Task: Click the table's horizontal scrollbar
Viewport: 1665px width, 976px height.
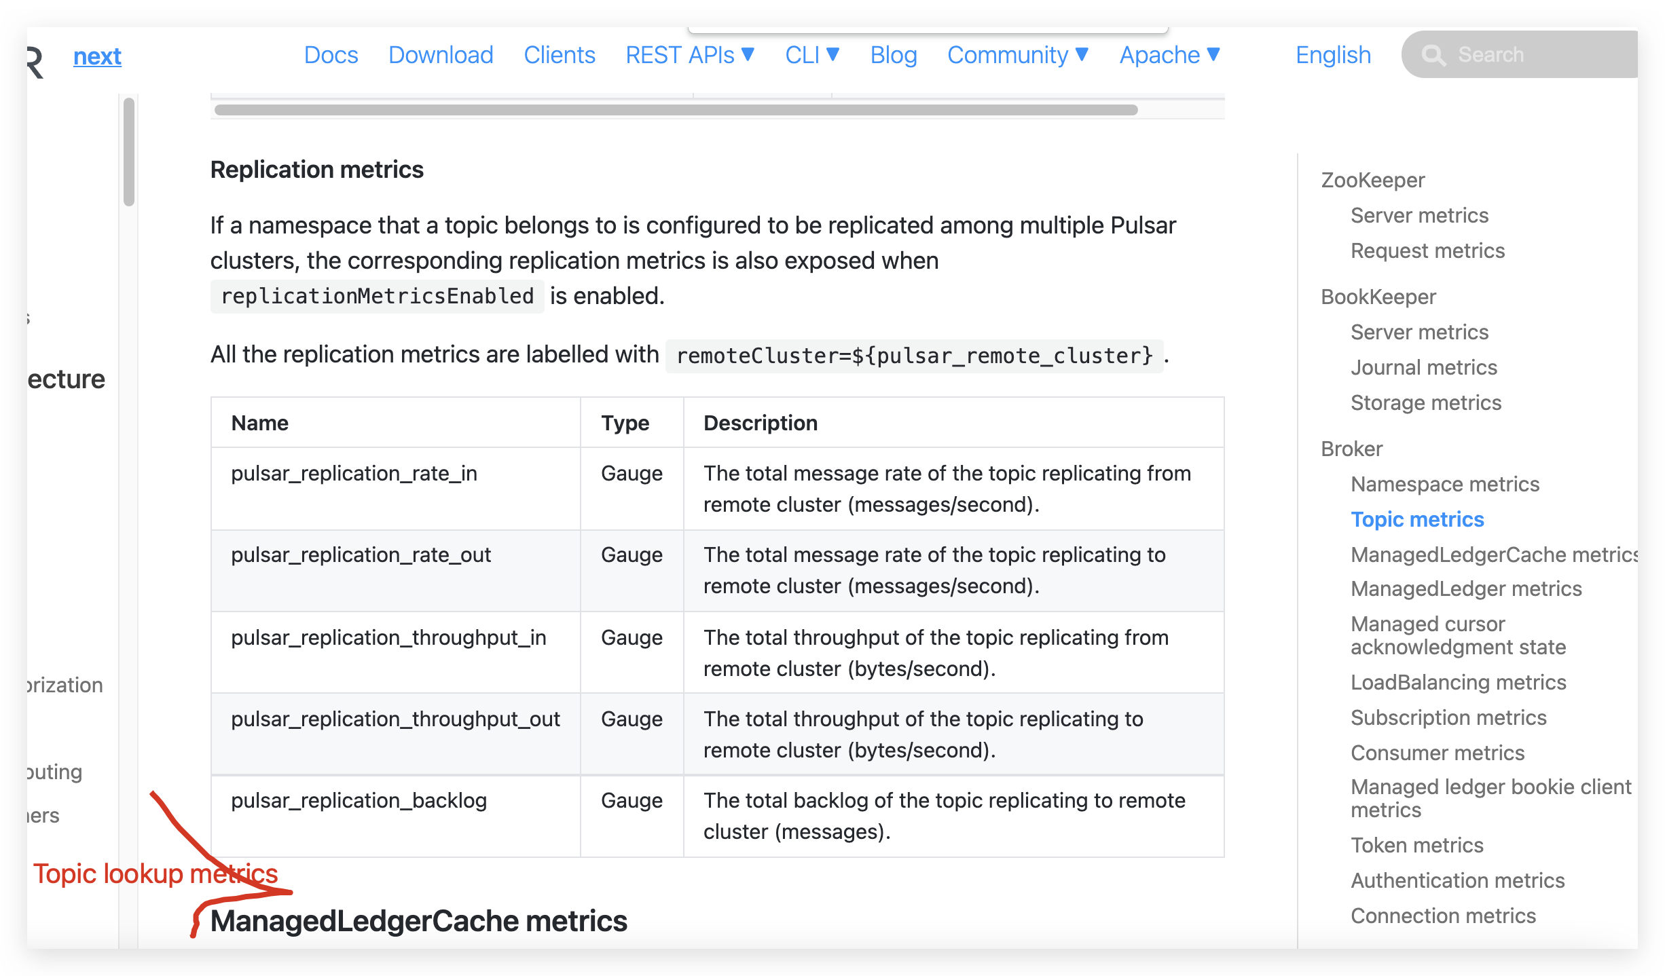Action: click(676, 110)
